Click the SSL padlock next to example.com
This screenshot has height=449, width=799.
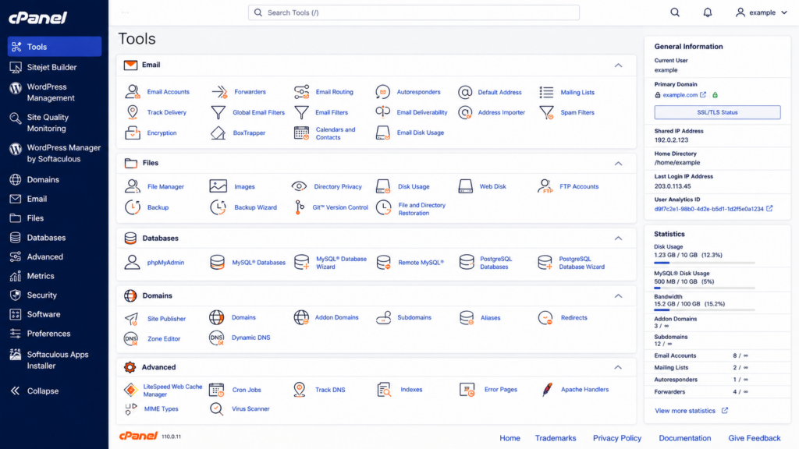pyautogui.click(x=715, y=94)
